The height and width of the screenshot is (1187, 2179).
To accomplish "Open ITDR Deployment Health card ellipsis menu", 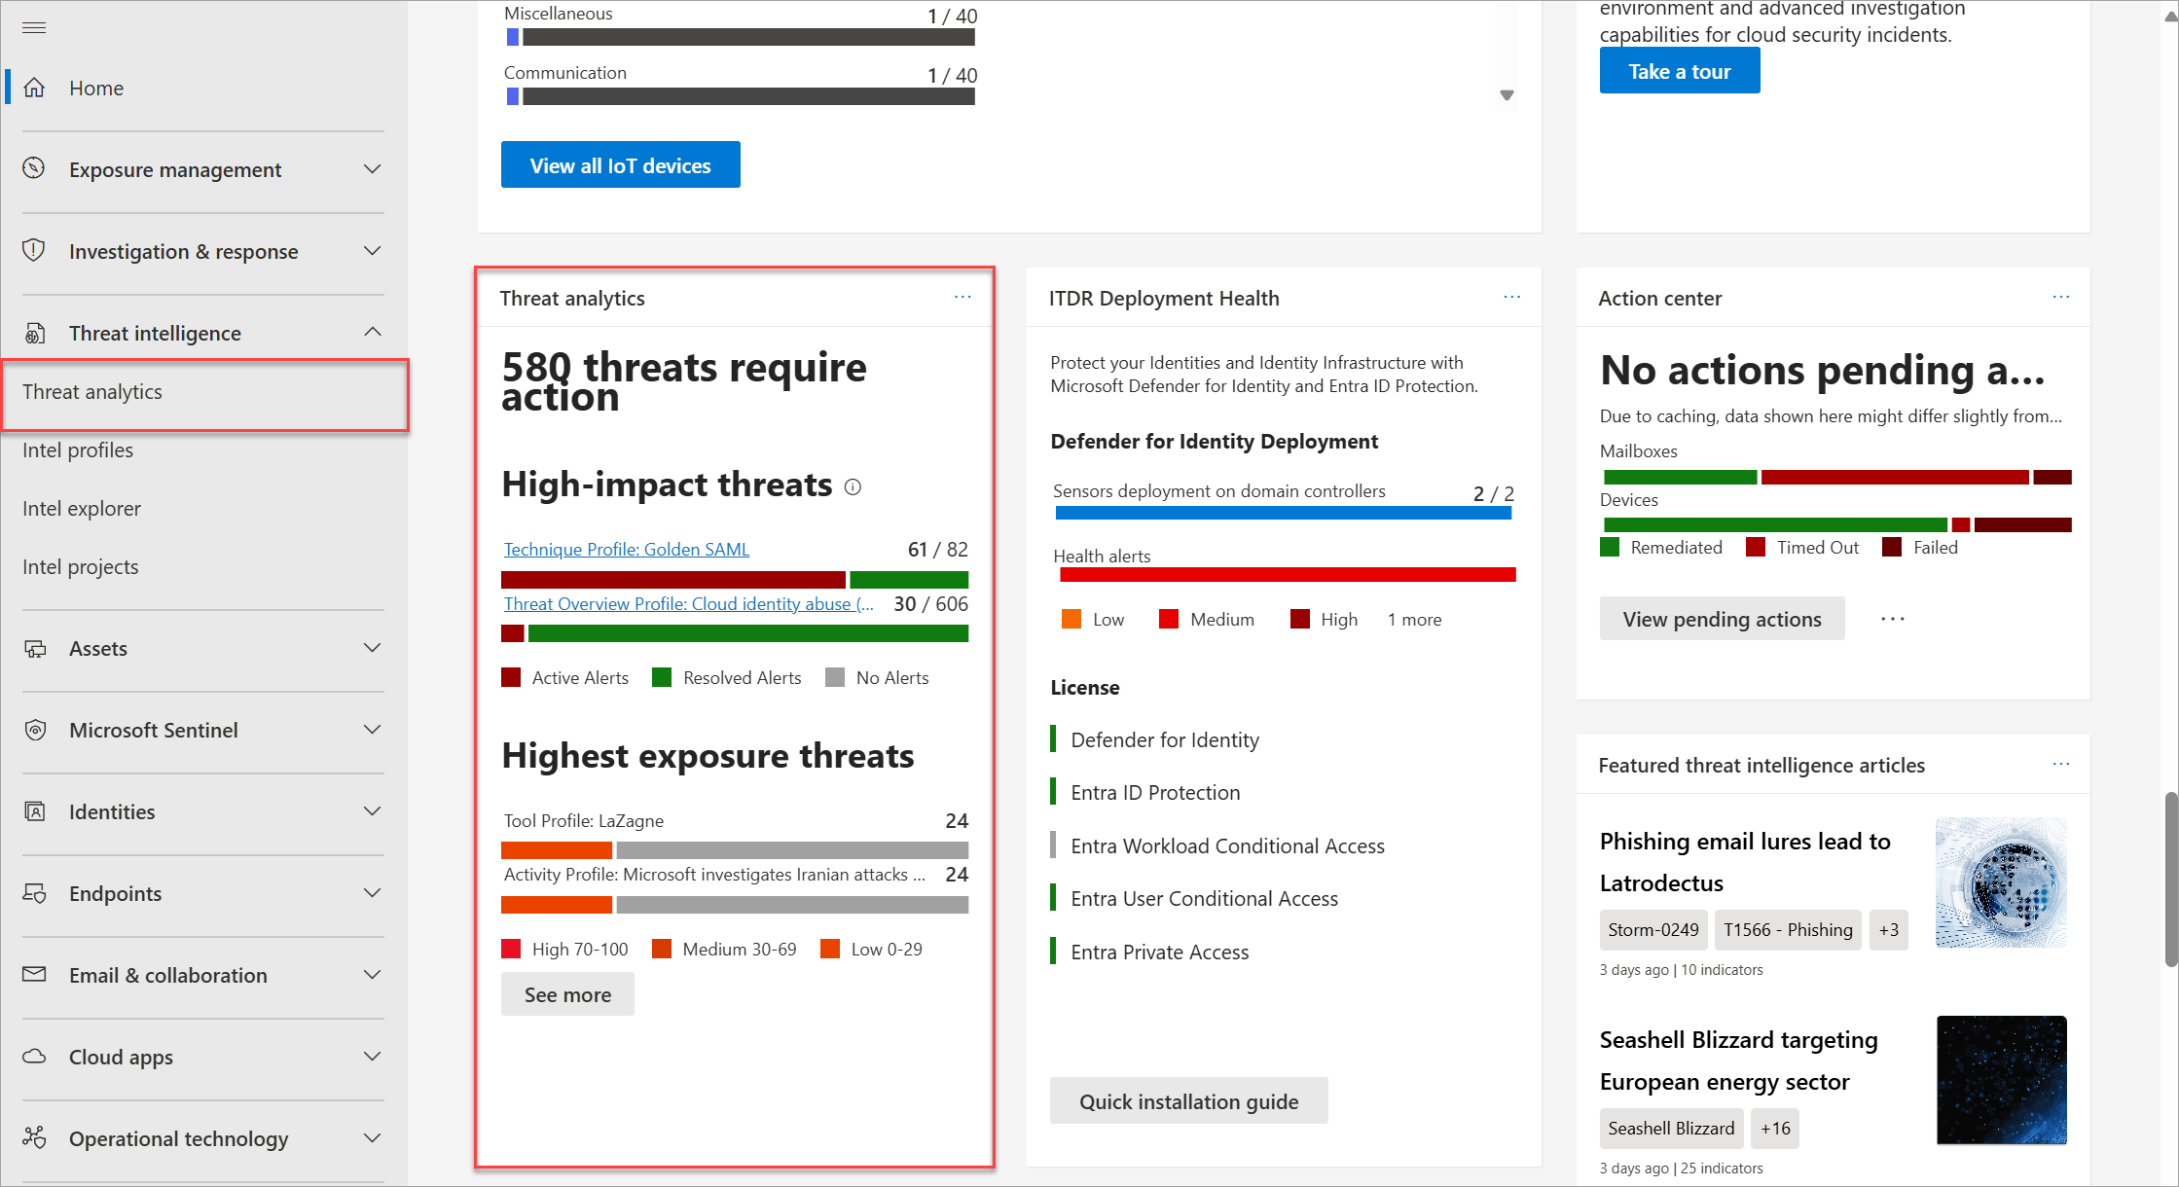I will (x=1511, y=297).
